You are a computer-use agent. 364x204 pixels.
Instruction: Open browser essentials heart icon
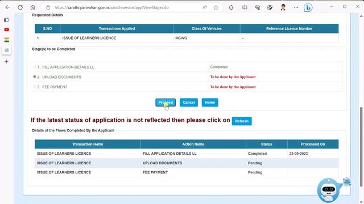pos(257,7)
